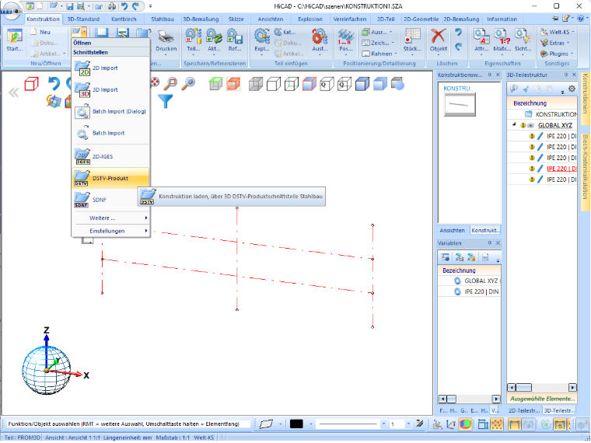The height and width of the screenshot is (443, 591).
Task: Switch to the Skizze tab
Action: pos(236,19)
